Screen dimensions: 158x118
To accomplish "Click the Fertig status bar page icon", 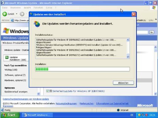I will (3, 110).
